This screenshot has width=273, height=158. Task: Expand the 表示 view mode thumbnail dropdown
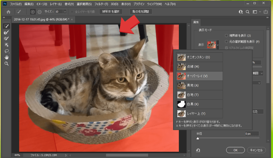coord(218,45)
